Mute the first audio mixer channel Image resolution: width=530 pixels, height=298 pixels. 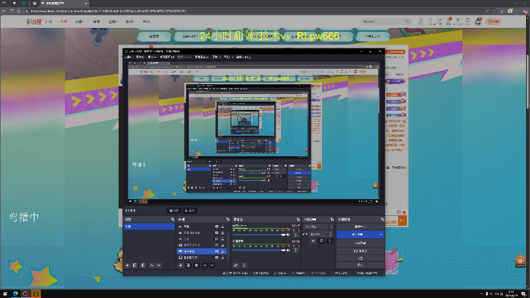coord(288,235)
